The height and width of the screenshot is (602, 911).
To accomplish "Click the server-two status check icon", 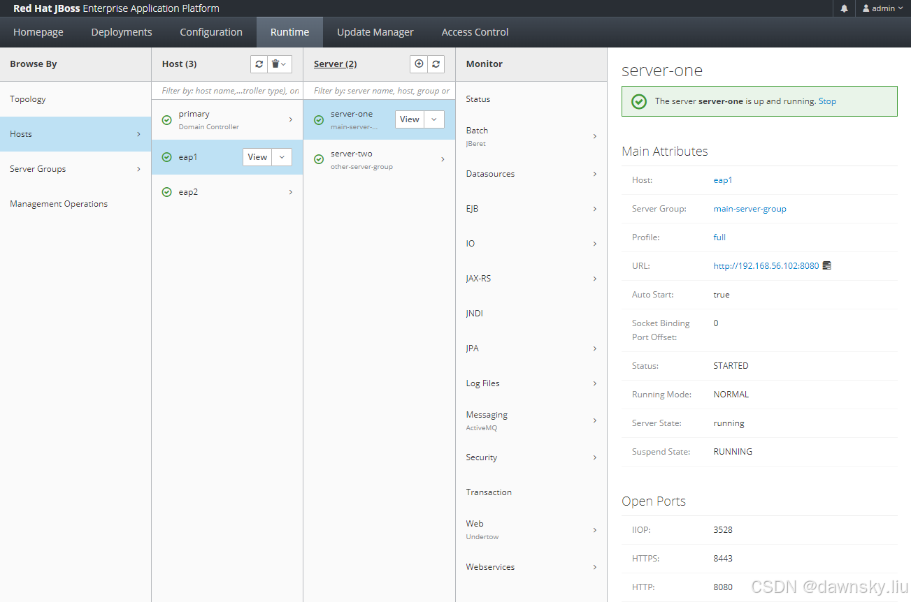I will tap(319, 159).
